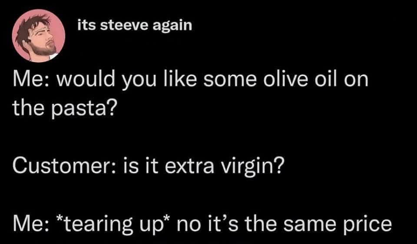Screen dimensions: 417x244
Task: Click the word "pasta?" in the tweet
Action: pyautogui.click(x=83, y=109)
